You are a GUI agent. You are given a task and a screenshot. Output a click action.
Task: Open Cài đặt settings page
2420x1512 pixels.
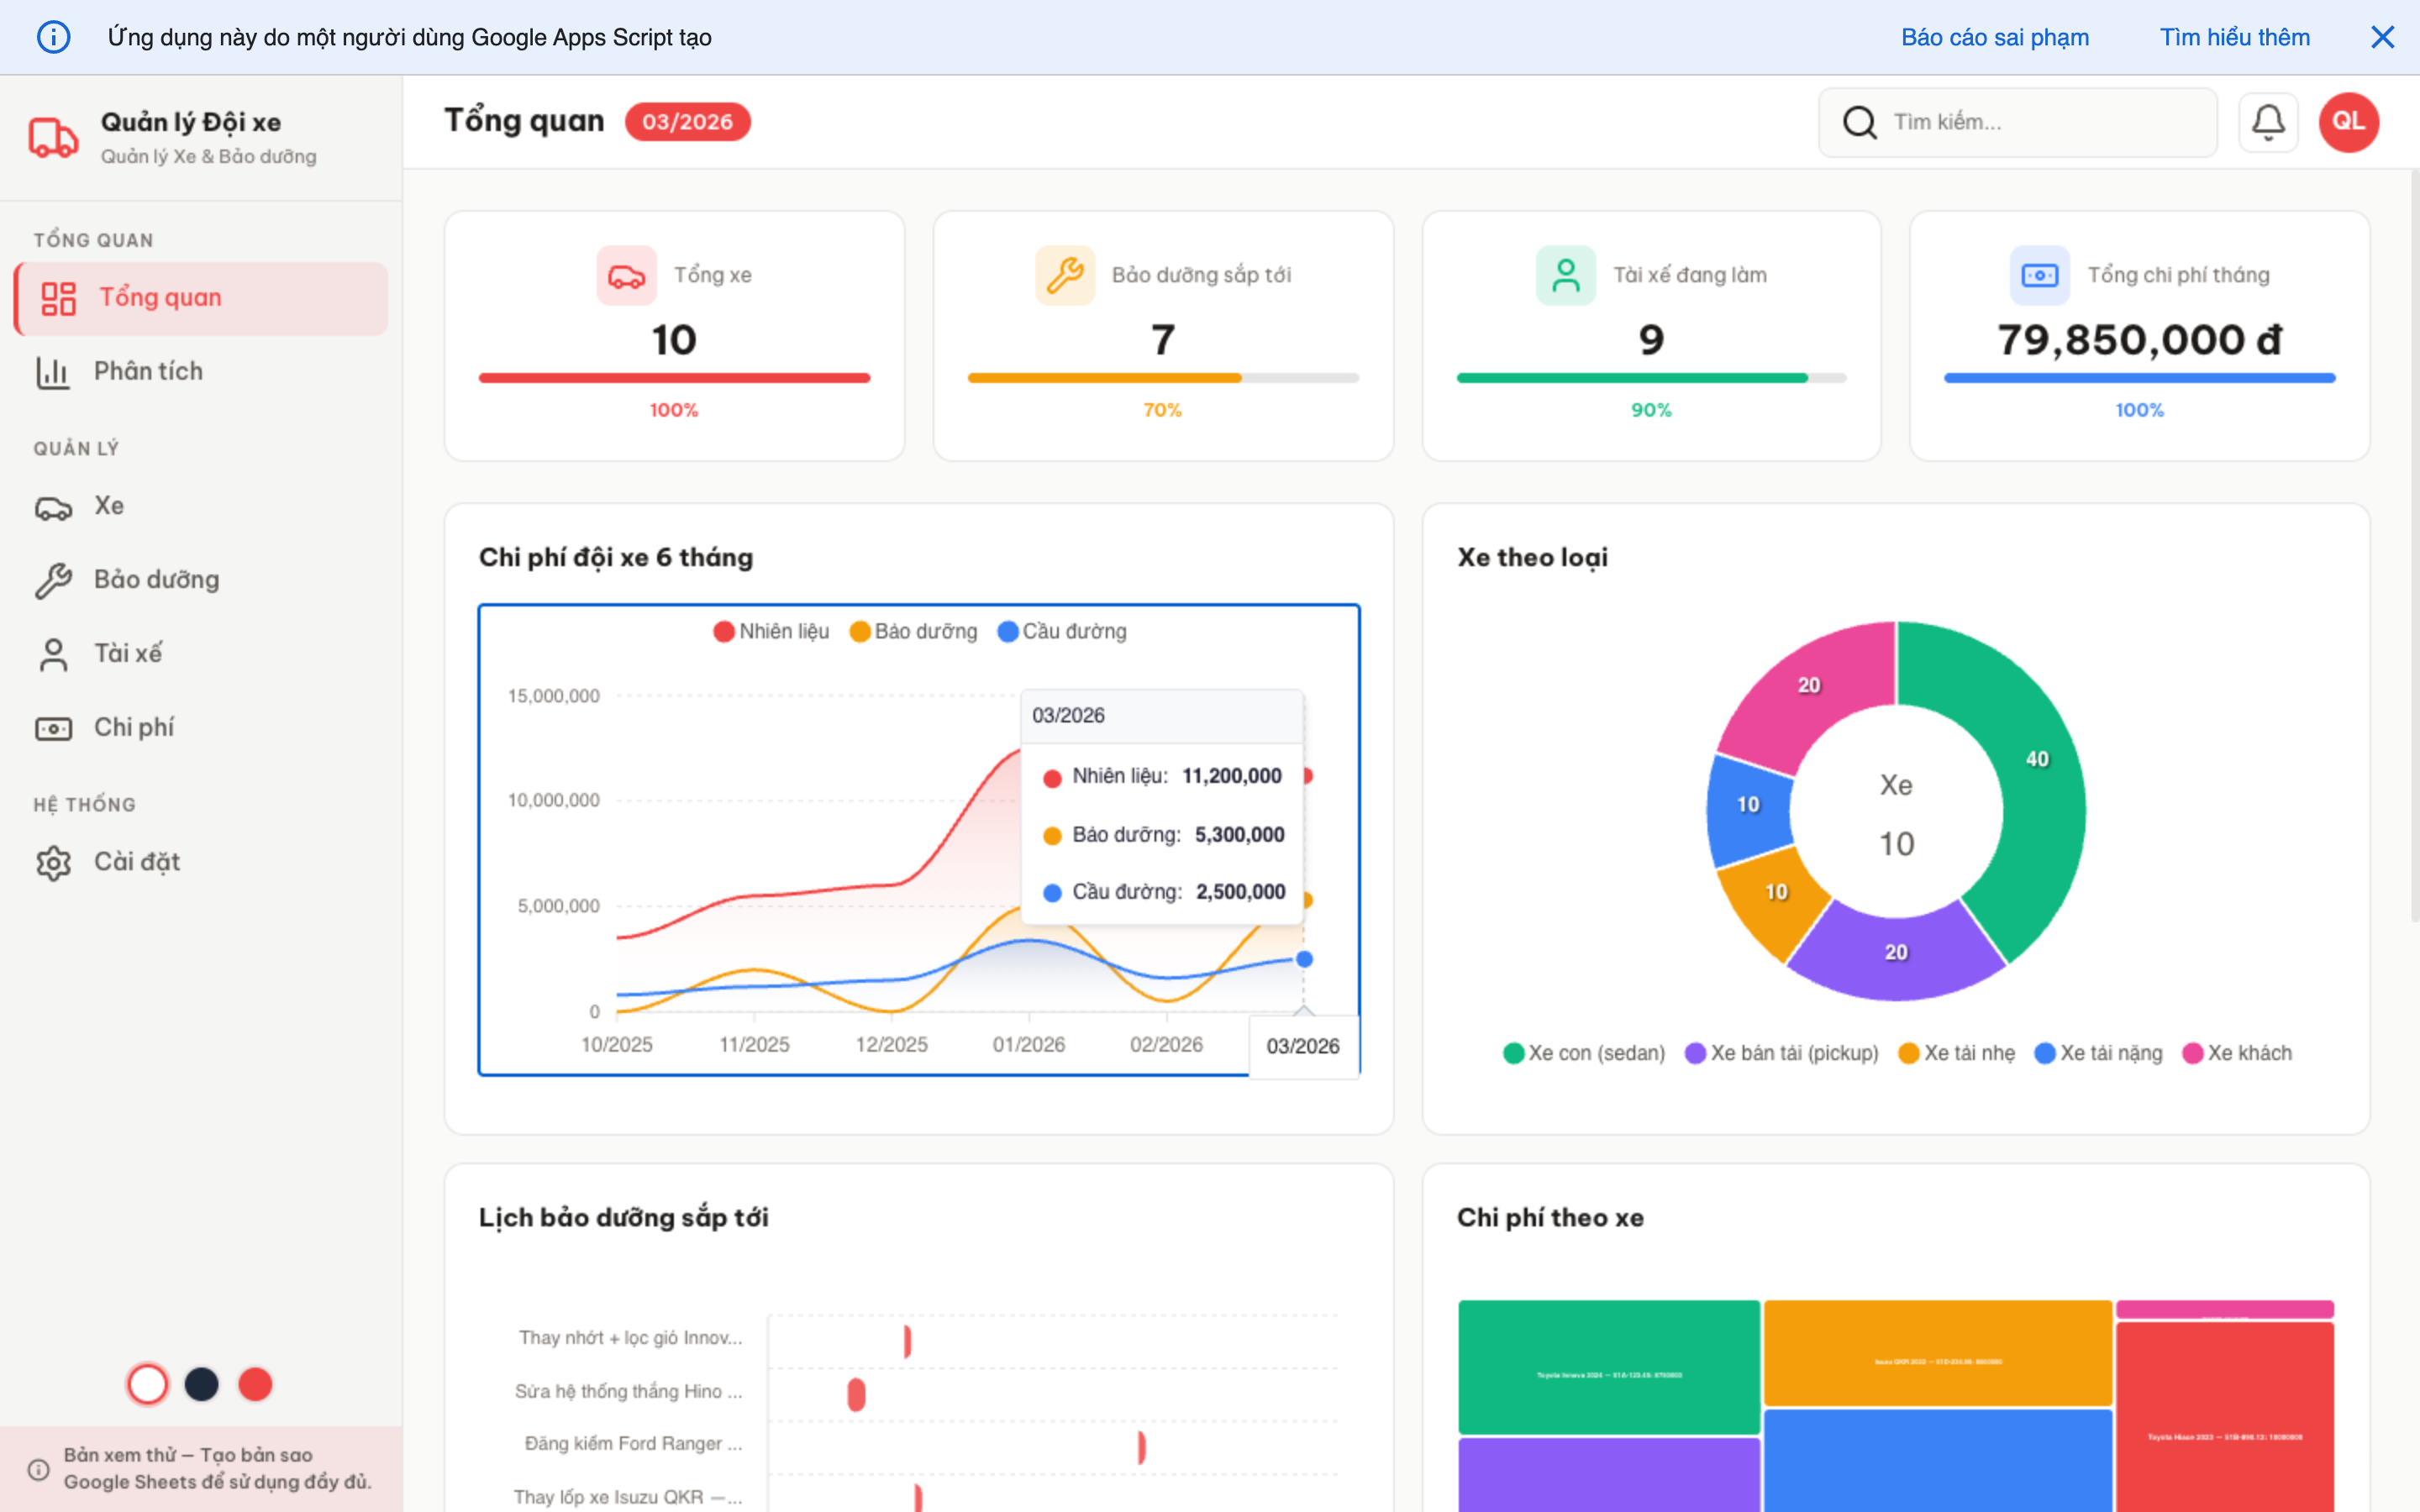136,861
